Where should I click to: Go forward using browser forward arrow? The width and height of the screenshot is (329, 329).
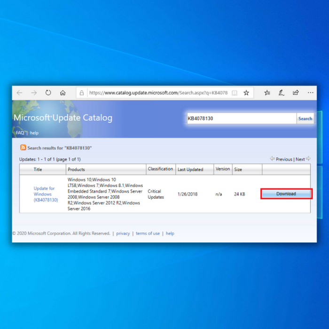click(x=34, y=93)
